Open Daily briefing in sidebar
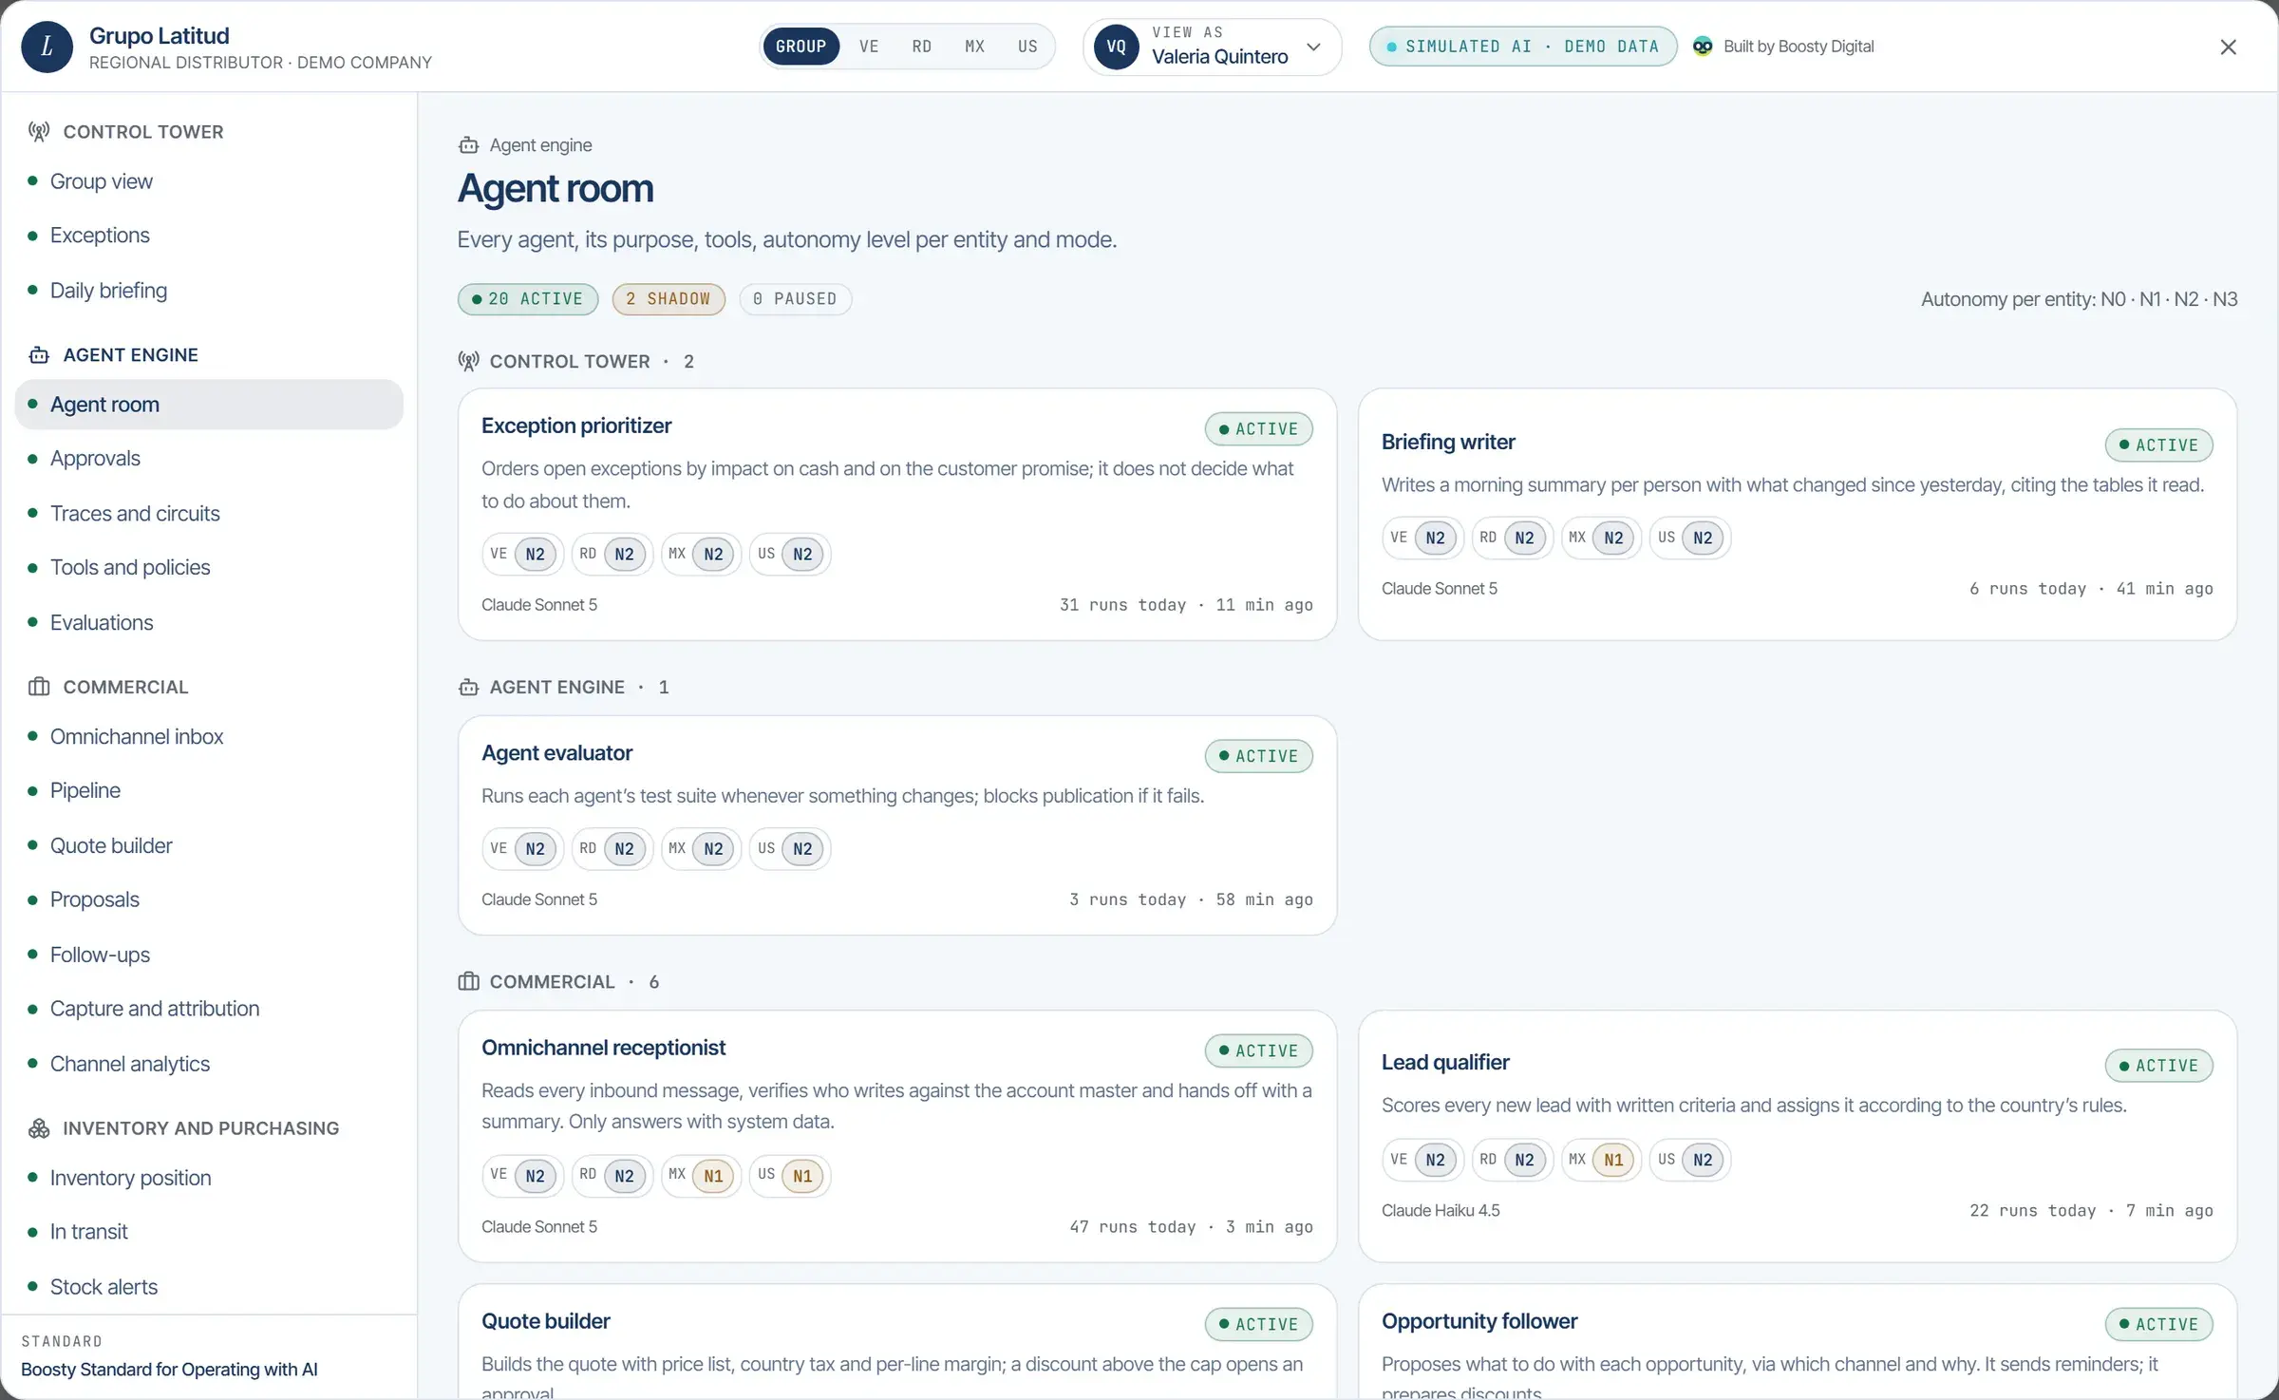 (209, 291)
